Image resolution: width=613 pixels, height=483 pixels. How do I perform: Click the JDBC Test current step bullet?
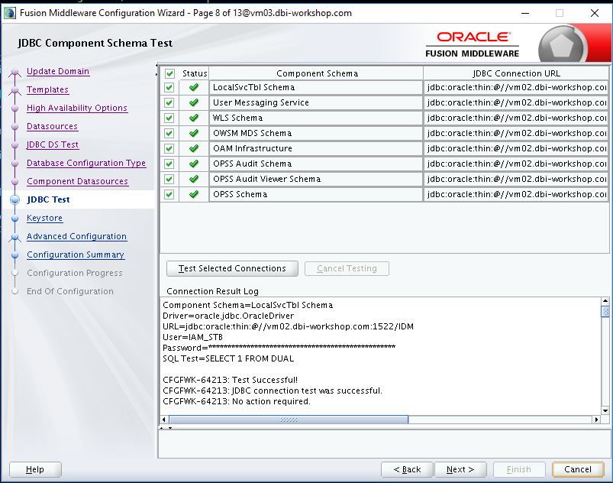click(x=15, y=199)
